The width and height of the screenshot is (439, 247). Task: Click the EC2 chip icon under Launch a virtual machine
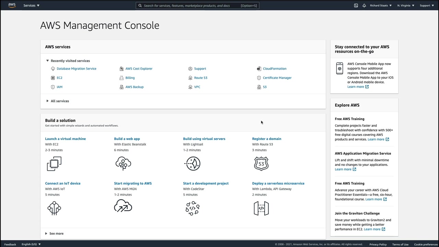click(54, 164)
